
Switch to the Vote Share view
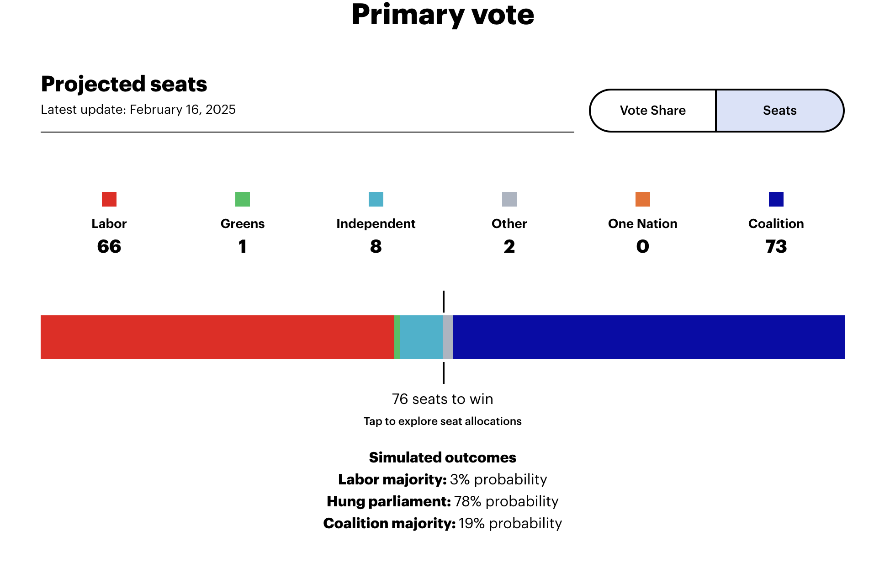652,111
